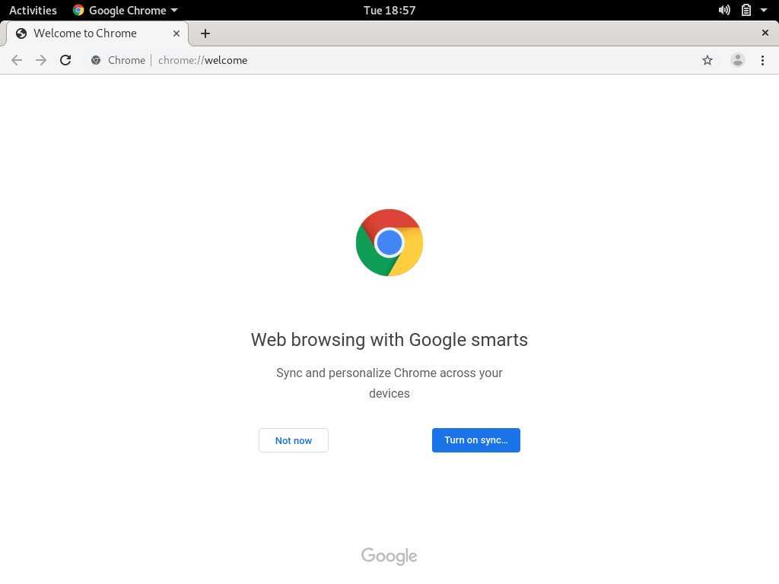Open the profile avatar icon

[737, 60]
